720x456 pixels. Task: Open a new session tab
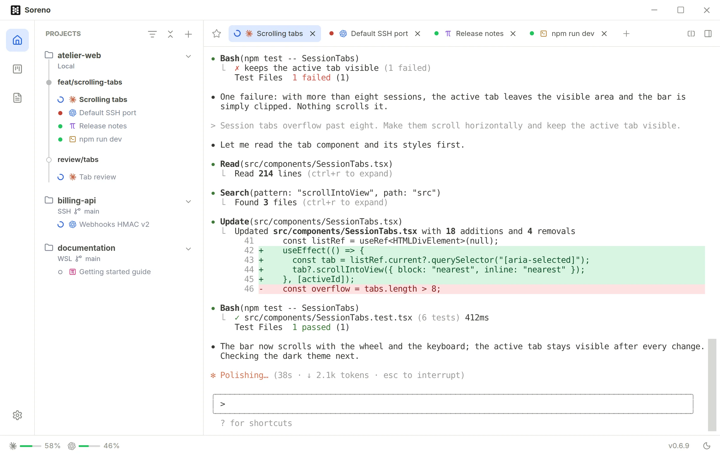pyautogui.click(x=626, y=34)
